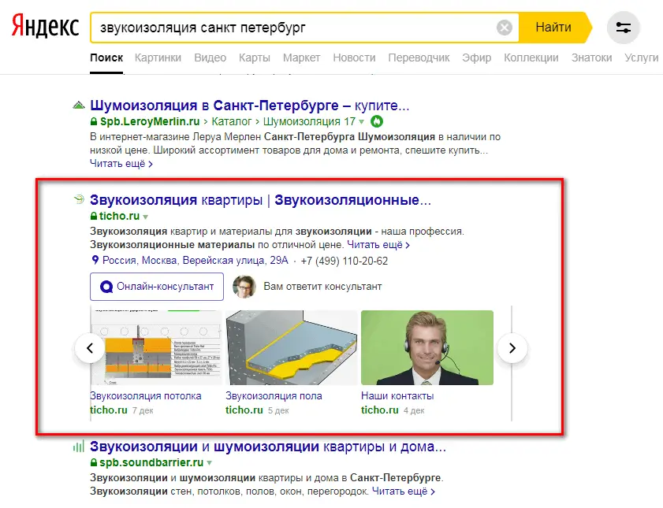Click the soundbarrier favicon
Viewport: 663px width, 508px height.
[79, 447]
